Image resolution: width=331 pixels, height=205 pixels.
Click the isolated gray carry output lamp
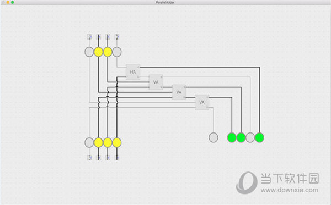pos(213,137)
